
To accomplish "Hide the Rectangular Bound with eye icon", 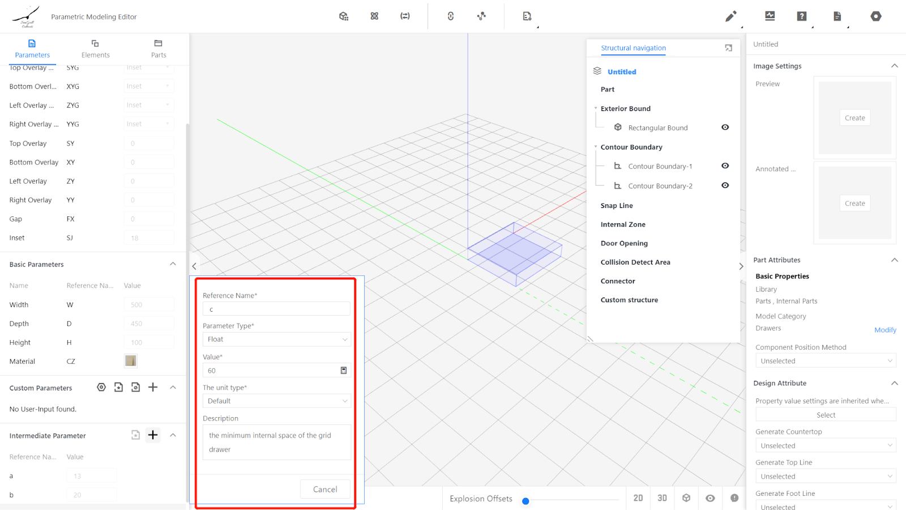I will click(725, 127).
